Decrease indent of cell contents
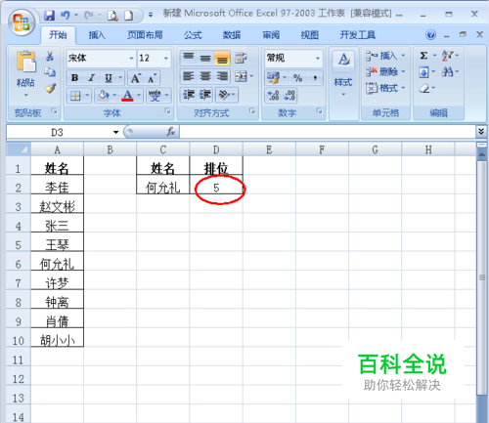This screenshot has width=489, height=423. point(189,95)
